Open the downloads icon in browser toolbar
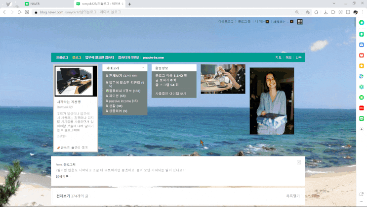367x207 pixels. (x=326, y=12)
